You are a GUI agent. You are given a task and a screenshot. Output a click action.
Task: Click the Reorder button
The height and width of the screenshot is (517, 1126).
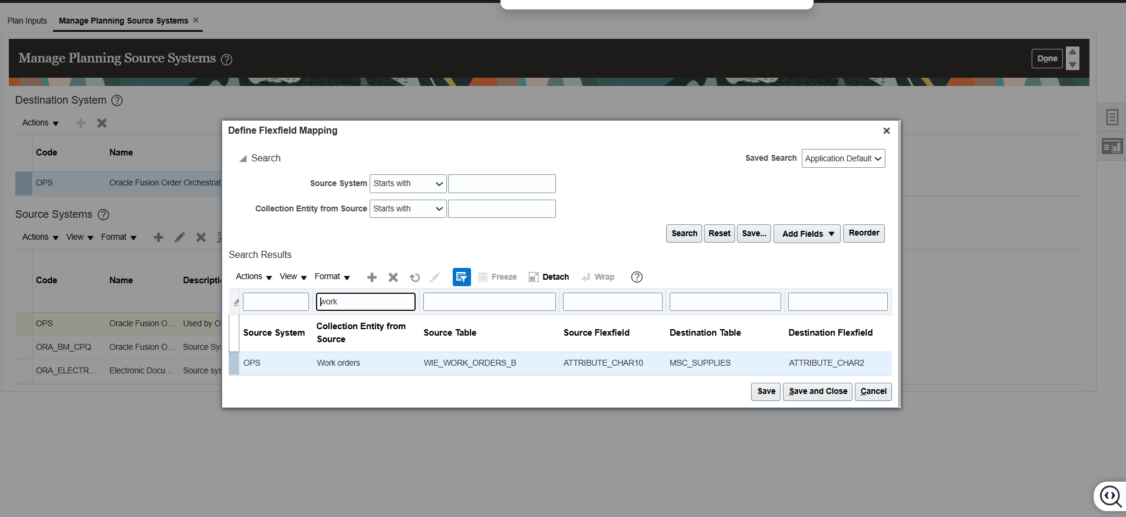tap(864, 233)
